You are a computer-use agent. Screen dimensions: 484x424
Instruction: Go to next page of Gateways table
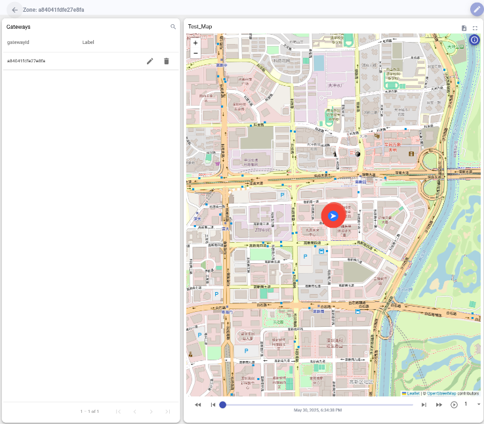[151, 412]
